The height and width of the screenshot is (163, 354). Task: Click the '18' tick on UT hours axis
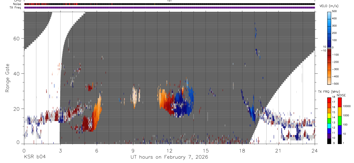[x=242, y=151]
